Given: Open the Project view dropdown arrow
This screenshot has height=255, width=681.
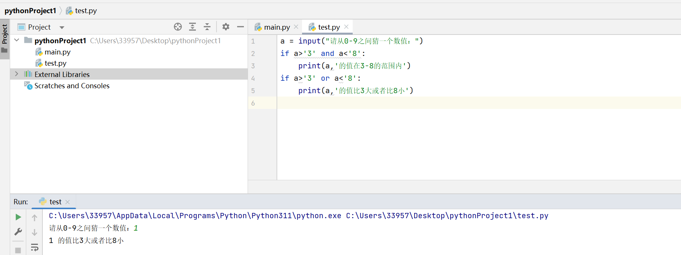Looking at the screenshot, I should click(x=62, y=27).
